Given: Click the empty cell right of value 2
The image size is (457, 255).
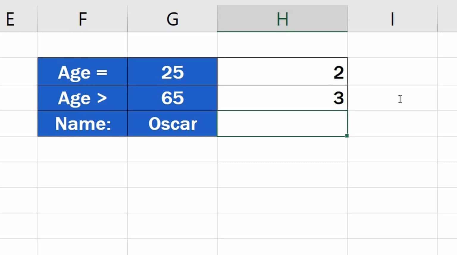Looking at the screenshot, I should tap(392, 72).
